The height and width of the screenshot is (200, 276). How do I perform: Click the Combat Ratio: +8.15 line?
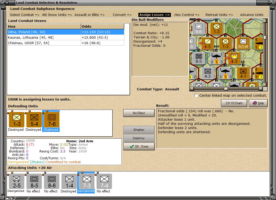pyautogui.click(x=151, y=33)
